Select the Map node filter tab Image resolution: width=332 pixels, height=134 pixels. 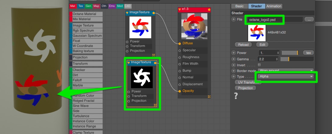pyautogui.click(x=96, y=6)
